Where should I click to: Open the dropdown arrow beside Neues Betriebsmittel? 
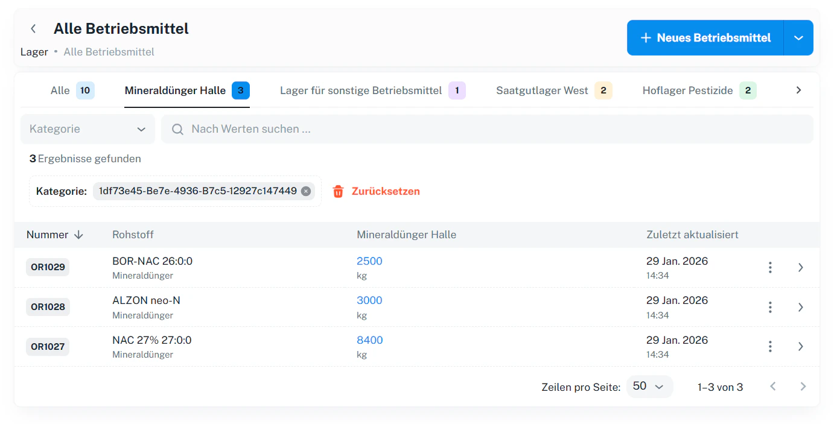click(798, 37)
